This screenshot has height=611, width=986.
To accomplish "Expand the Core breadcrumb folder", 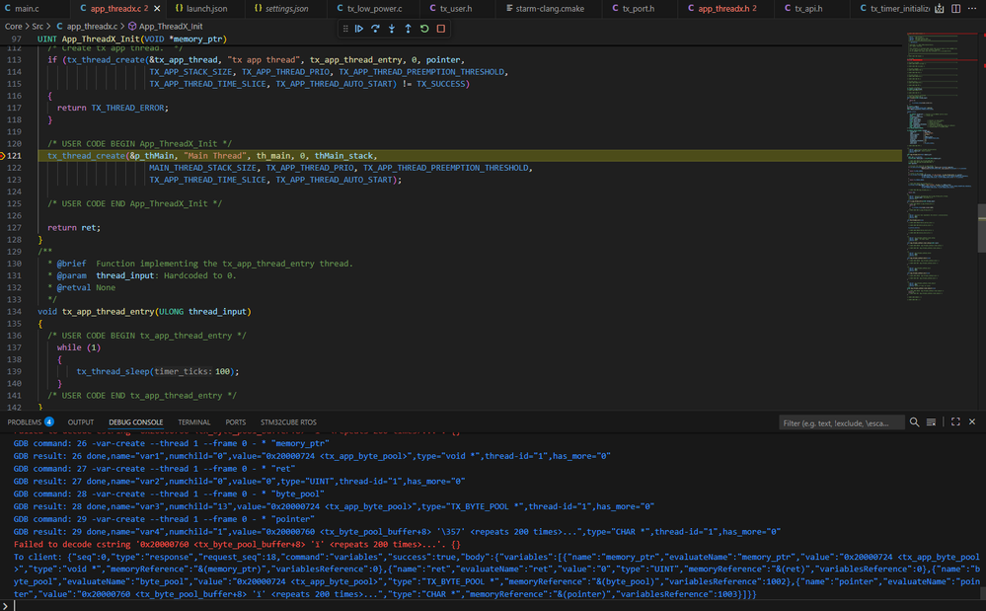I will point(14,26).
